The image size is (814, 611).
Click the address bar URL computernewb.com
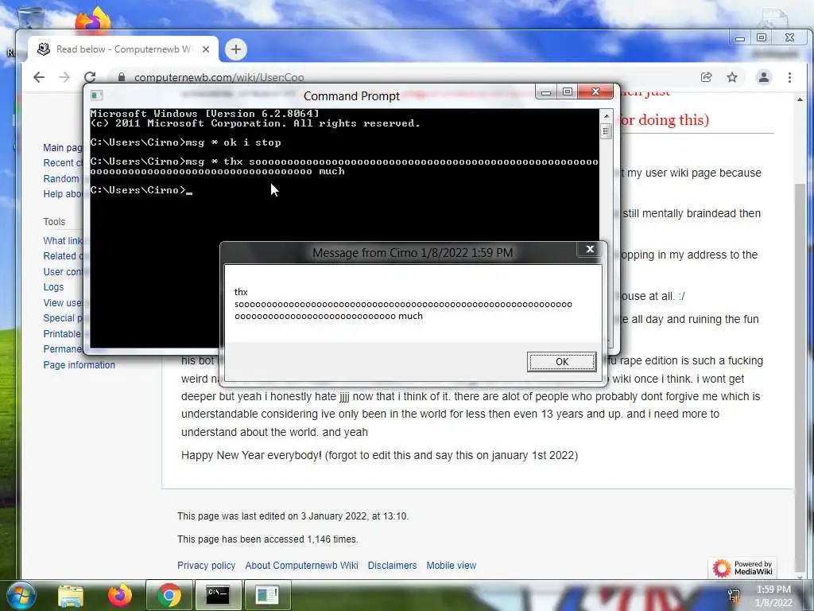pos(219,77)
